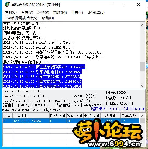Click the 已读取 1个行会信息 log line
This screenshot has height=149, width=148.
(x=38, y=43)
